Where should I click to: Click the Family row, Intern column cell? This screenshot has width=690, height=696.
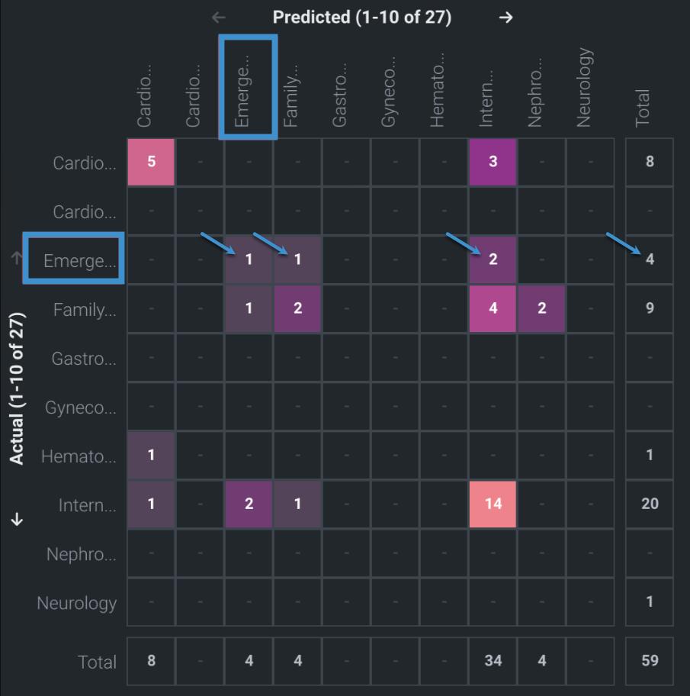[x=493, y=308]
